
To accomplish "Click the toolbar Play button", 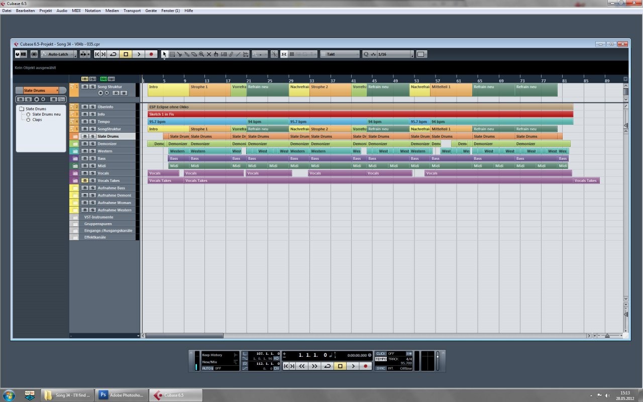I will click(x=139, y=54).
